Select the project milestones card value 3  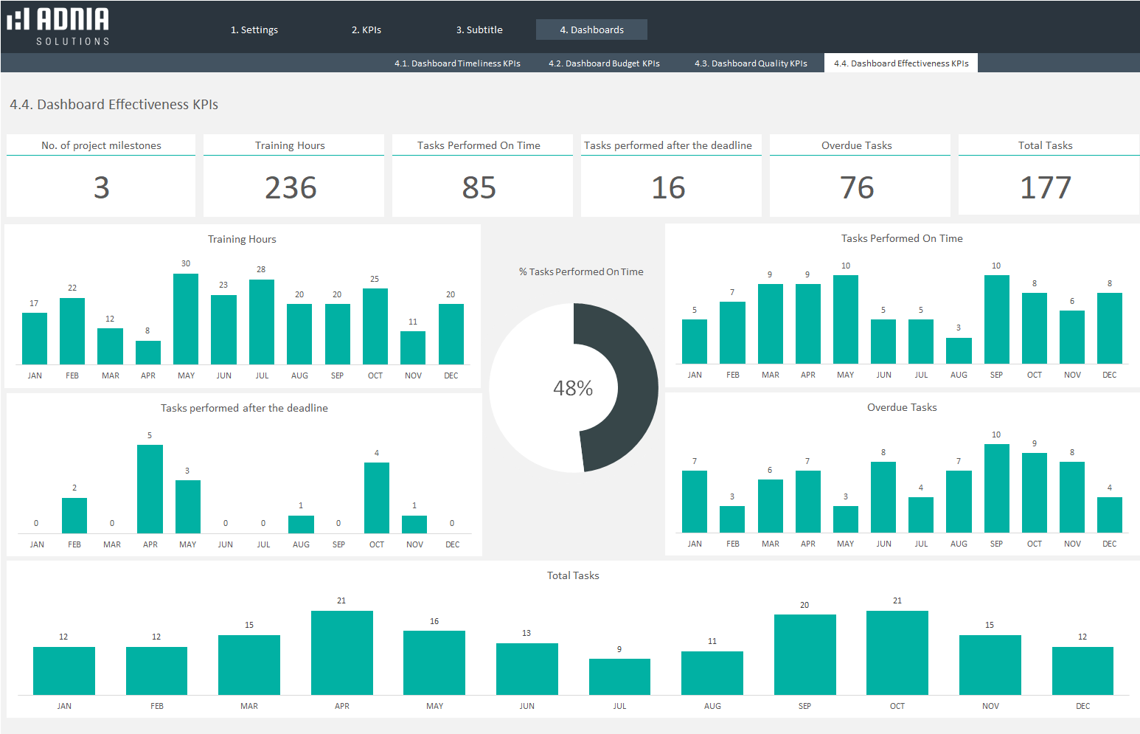coord(101,188)
